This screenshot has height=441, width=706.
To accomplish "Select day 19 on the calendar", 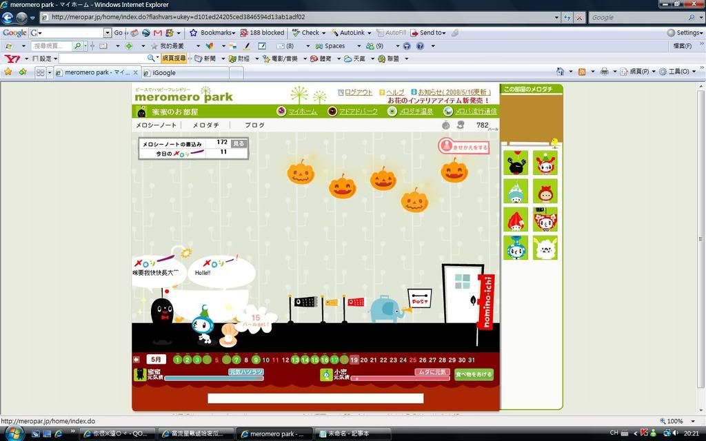I will click(x=354, y=360).
